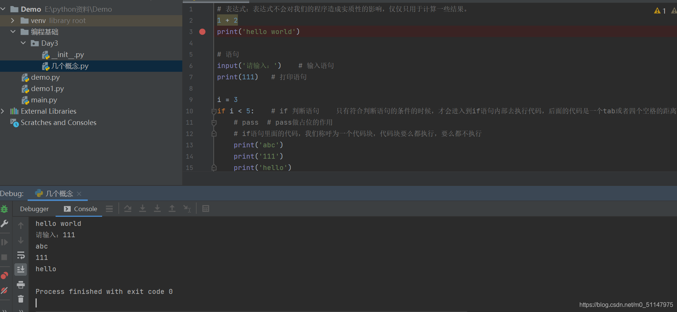Viewport: 677px width, 312px height.
Task: Collapse the Day3 folder
Action: click(x=23, y=43)
